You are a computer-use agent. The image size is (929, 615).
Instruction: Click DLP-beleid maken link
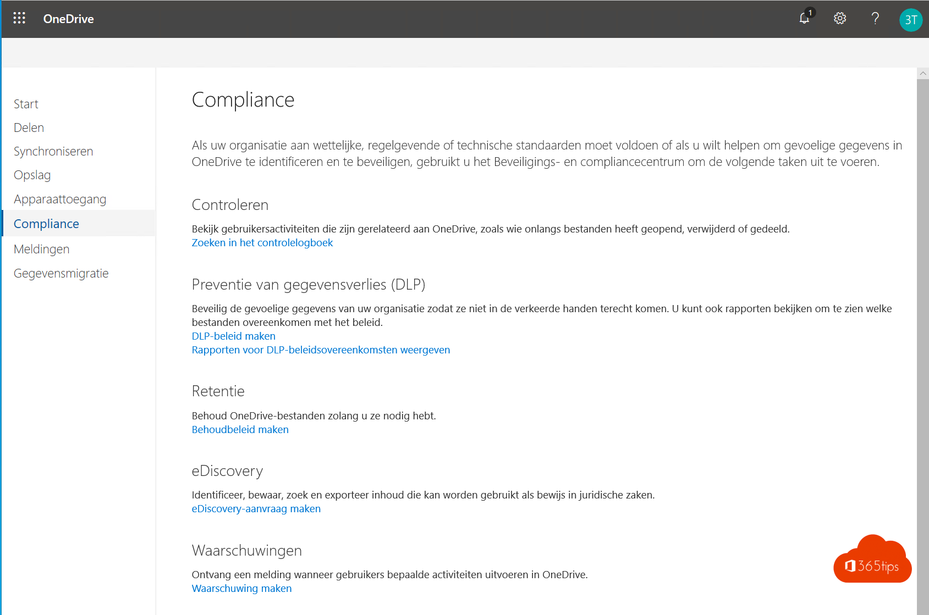click(x=234, y=336)
